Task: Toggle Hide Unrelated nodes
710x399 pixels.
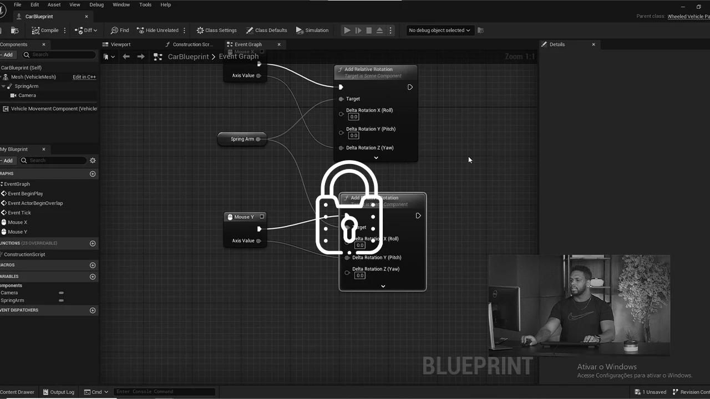Action: click(x=158, y=30)
